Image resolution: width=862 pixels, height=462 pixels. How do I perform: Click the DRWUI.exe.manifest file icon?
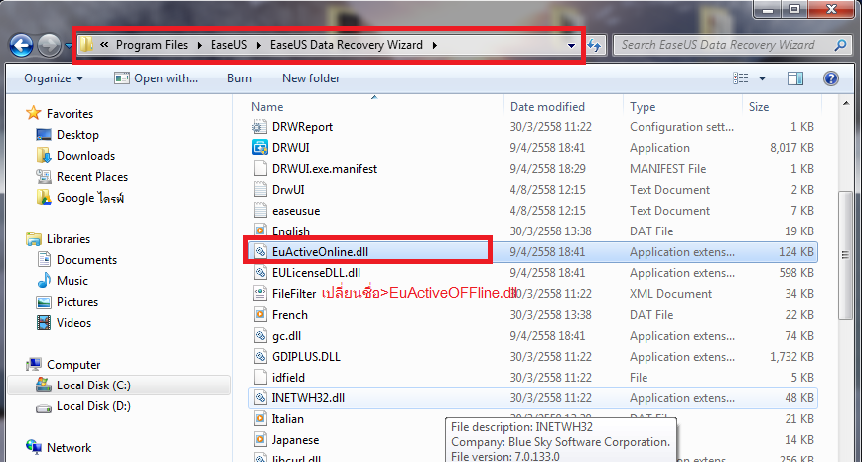(260, 169)
